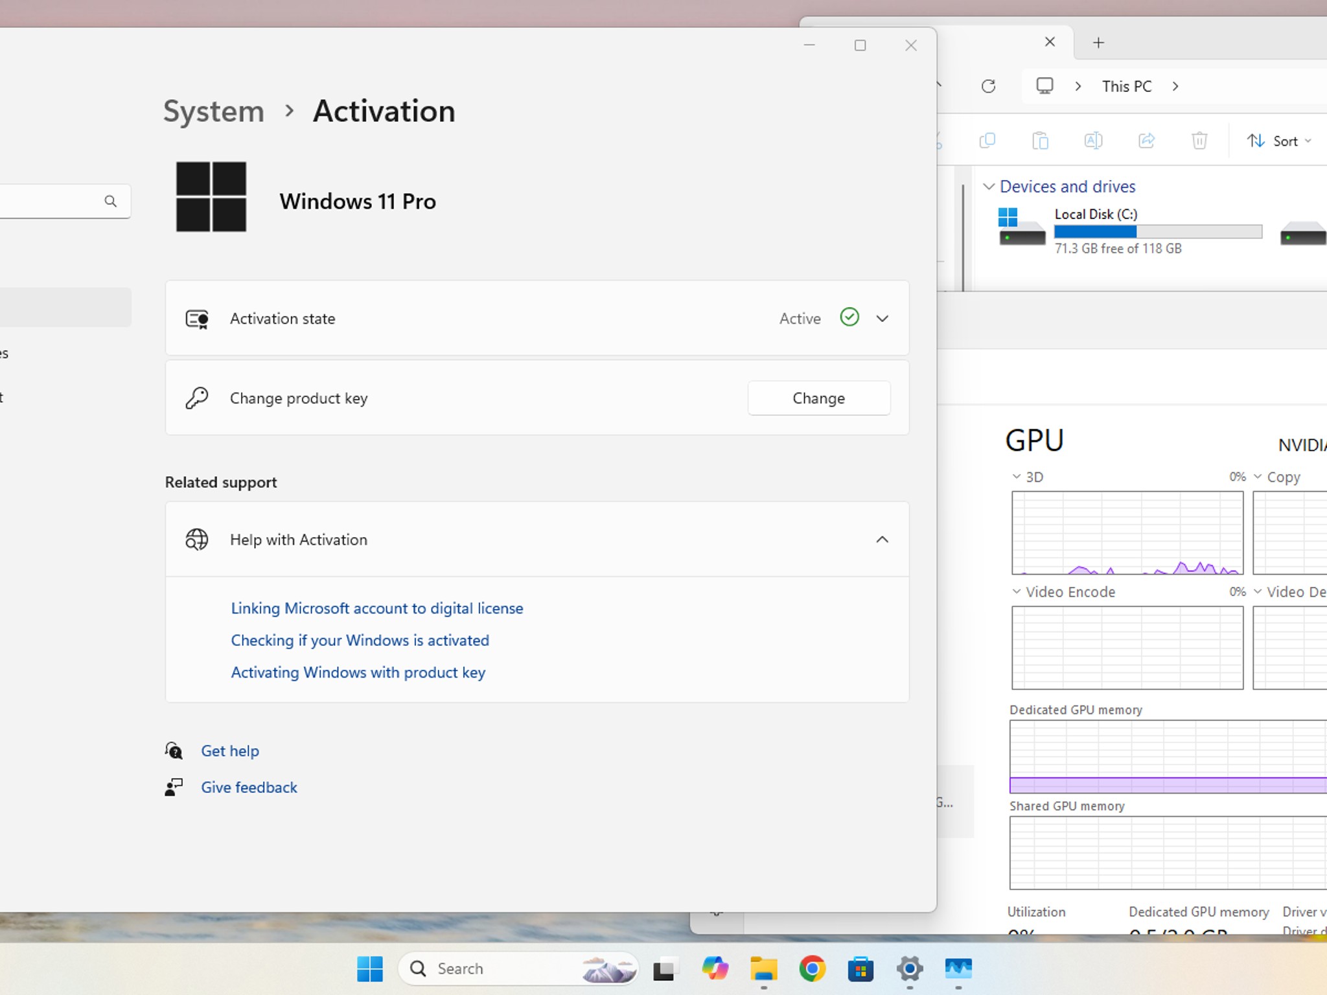The width and height of the screenshot is (1327, 995).
Task: Select the second drive icon in Explorer
Action: point(1303,233)
